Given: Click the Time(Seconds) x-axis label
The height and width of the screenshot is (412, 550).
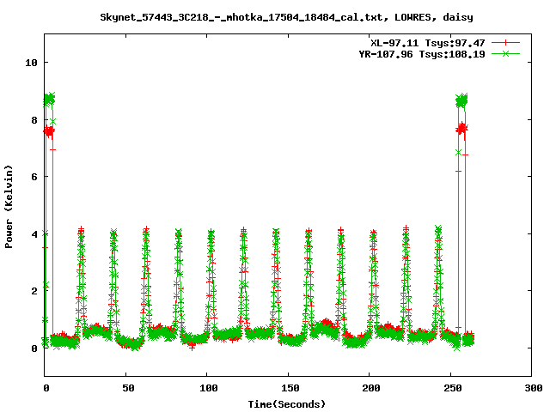Looking at the screenshot, I should point(286,404).
